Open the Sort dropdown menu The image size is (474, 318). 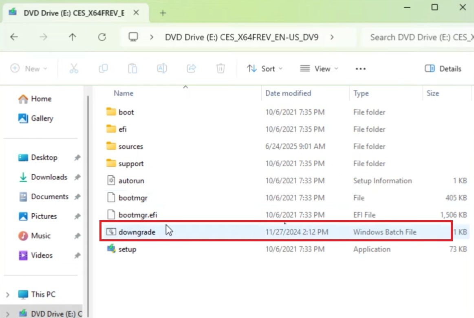tap(265, 68)
